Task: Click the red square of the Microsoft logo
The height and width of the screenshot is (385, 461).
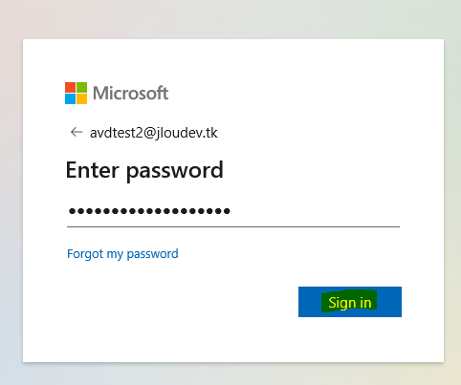Action: 70,87
